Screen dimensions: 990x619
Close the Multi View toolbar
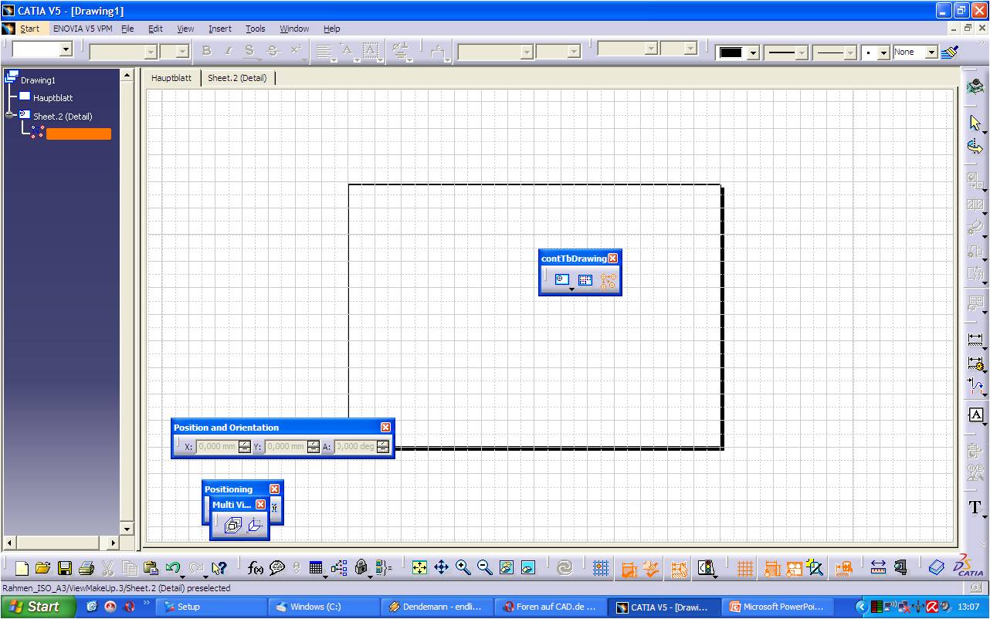[x=260, y=505]
